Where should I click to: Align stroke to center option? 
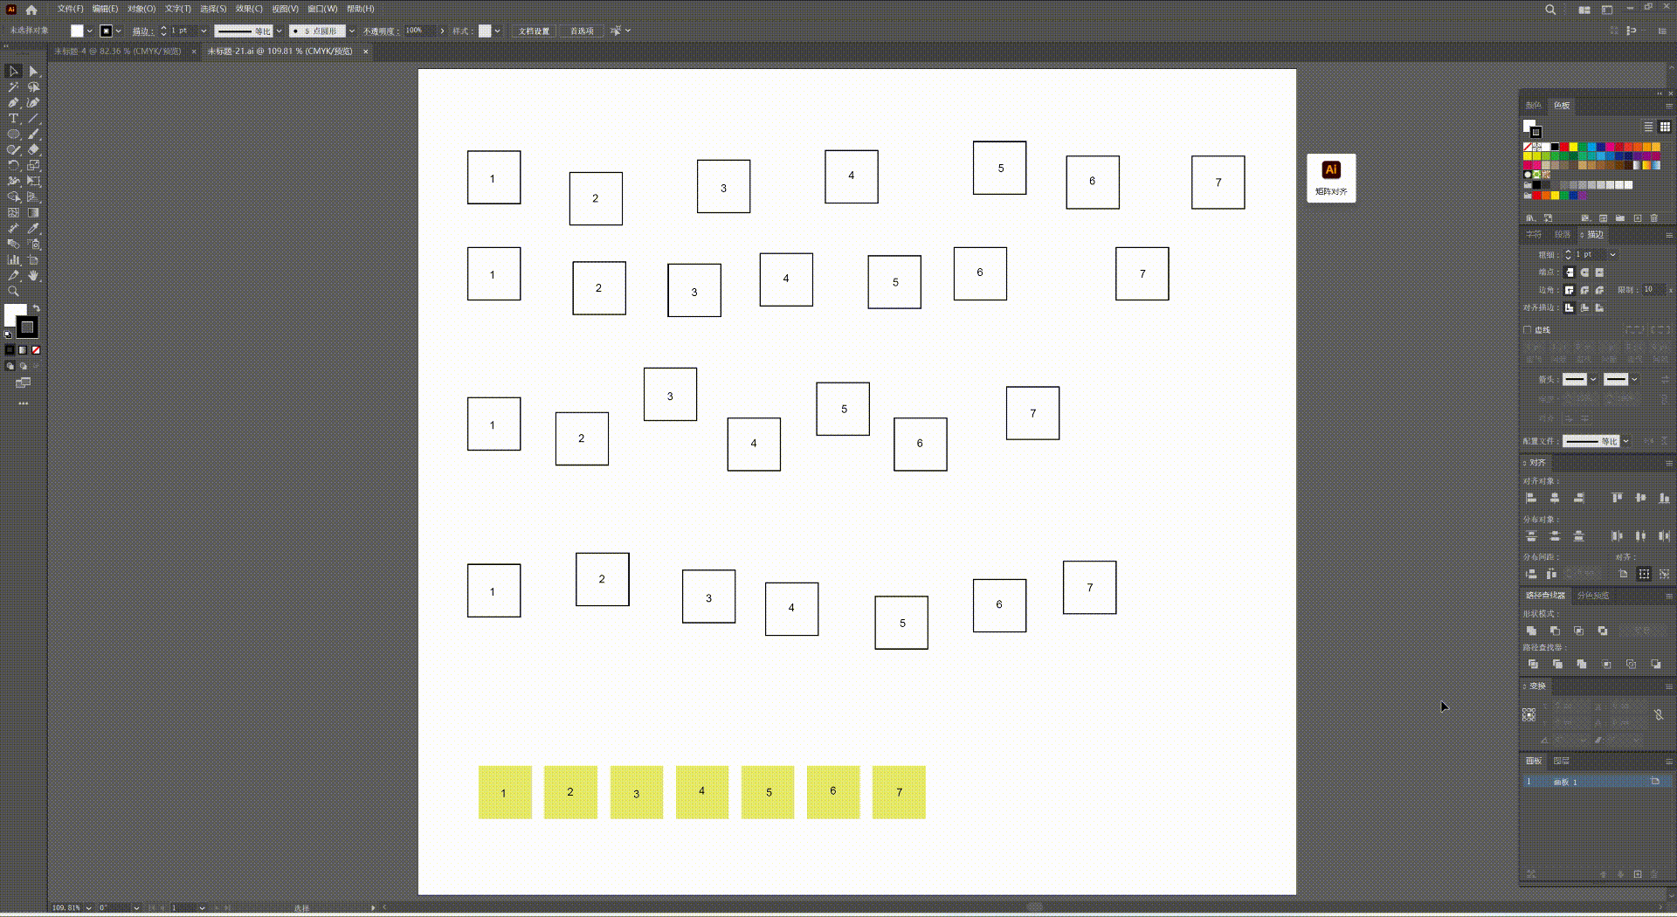(x=1570, y=307)
